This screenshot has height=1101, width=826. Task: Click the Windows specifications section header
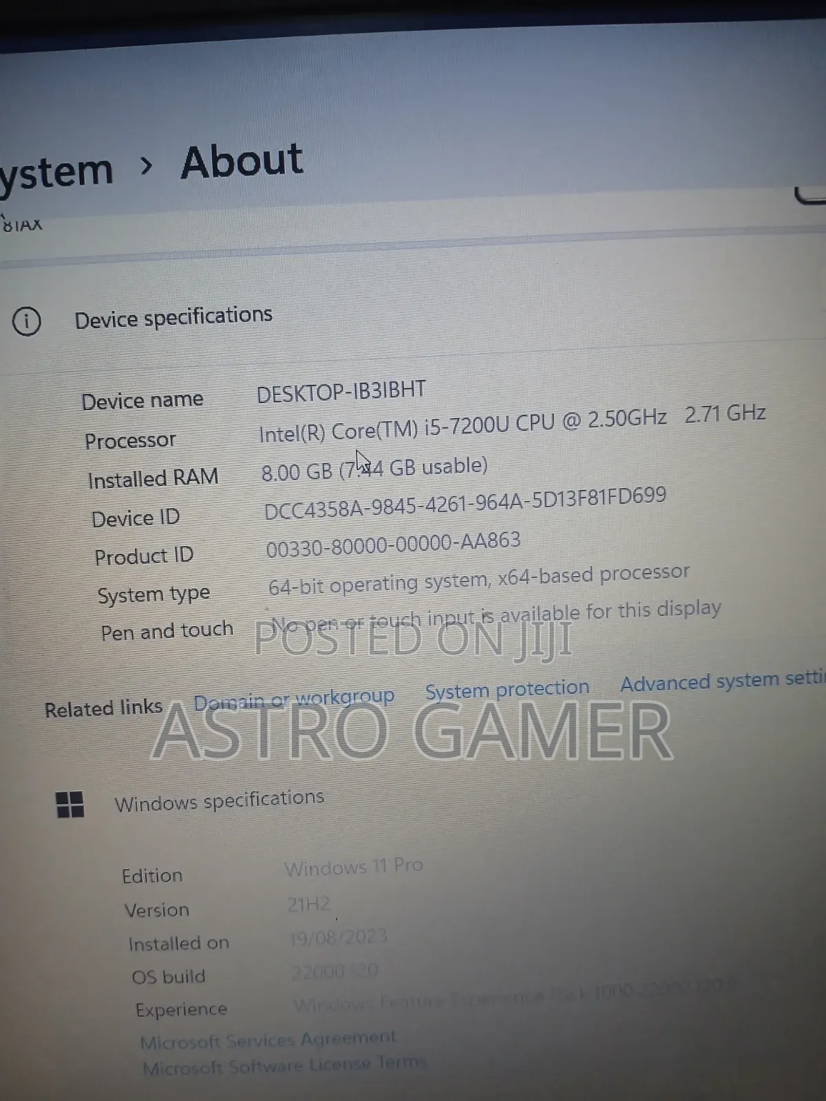[x=219, y=801]
